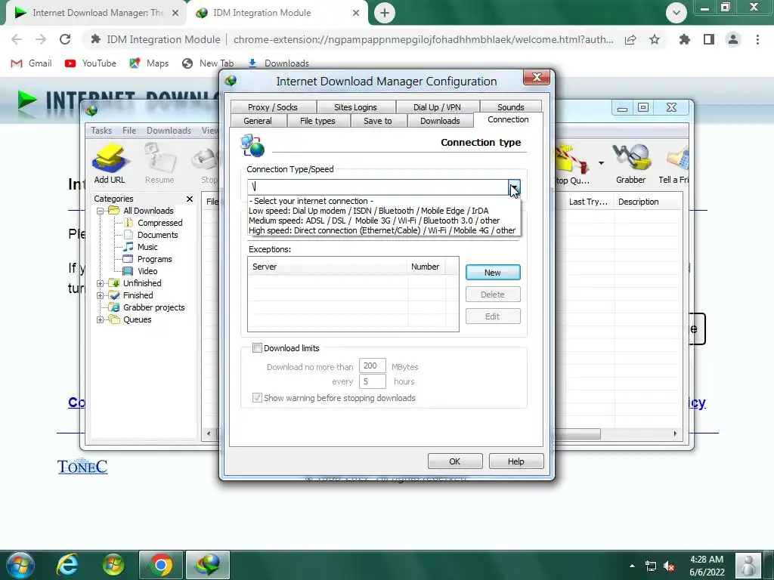This screenshot has height=580, width=774.
Task: Switch to General tab
Action: pyautogui.click(x=258, y=121)
